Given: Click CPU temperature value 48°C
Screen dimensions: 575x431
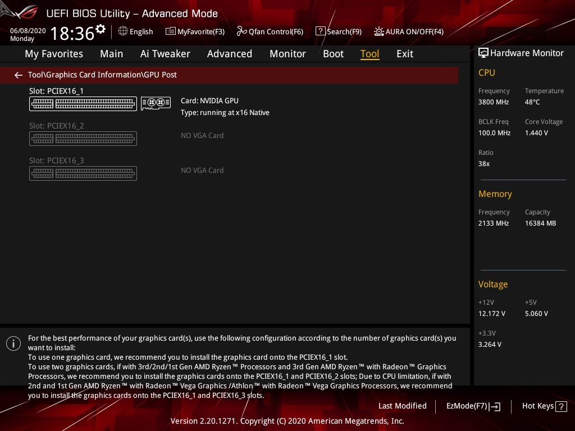Looking at the screenshot, I should [x=532, y=102].
